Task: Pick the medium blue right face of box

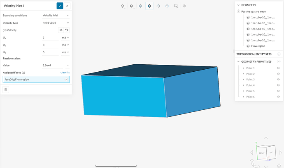Action: pyautogui.click(x=192, y=92)
